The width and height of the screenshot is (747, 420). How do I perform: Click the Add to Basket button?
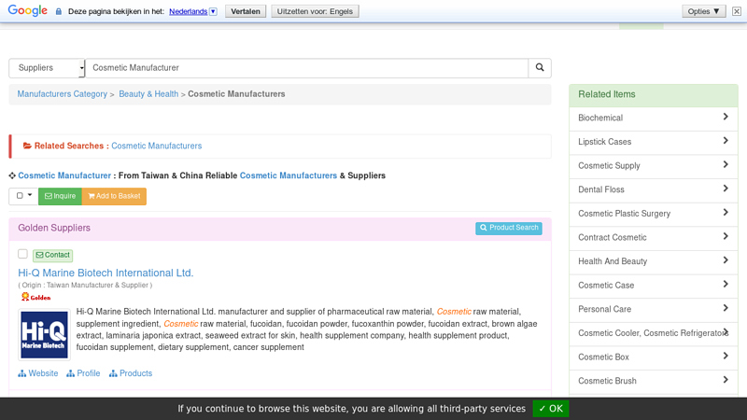(x=114, y=196)
